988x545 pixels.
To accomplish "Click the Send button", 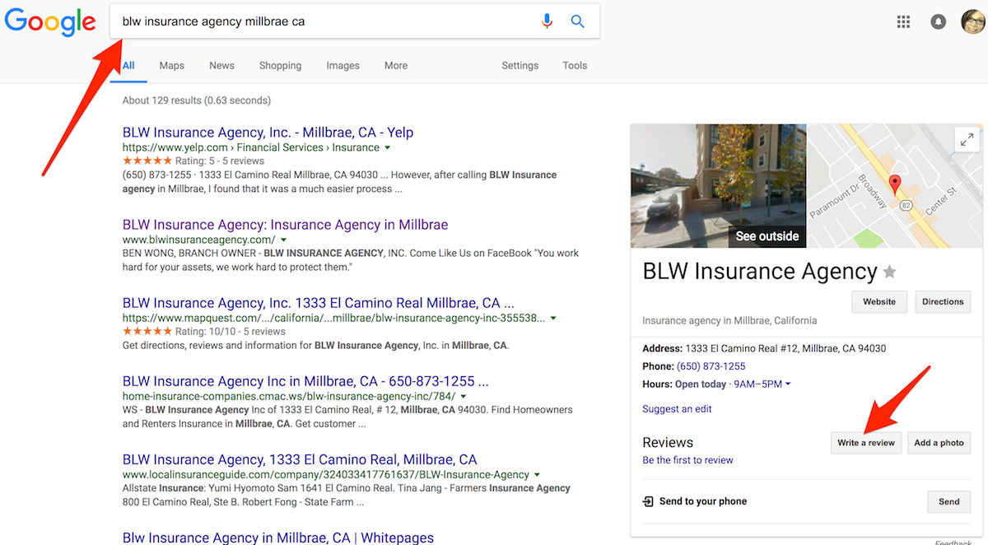I will coord(949,501).
